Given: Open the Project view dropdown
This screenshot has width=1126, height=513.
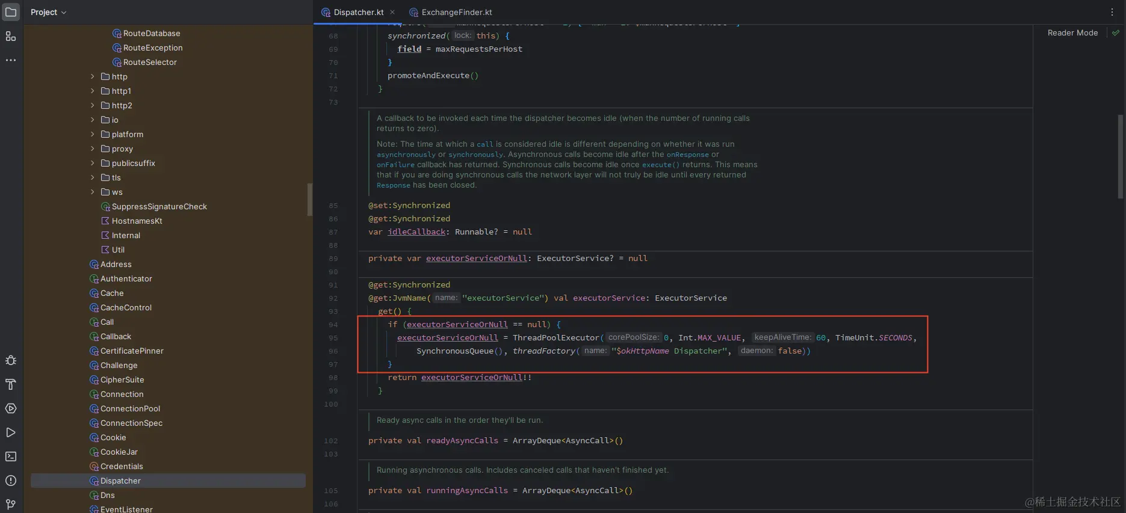Looking at the screenshot, I should tap(48, 12).
